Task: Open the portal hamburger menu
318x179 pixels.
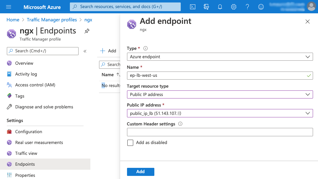Action: point(8,7)
